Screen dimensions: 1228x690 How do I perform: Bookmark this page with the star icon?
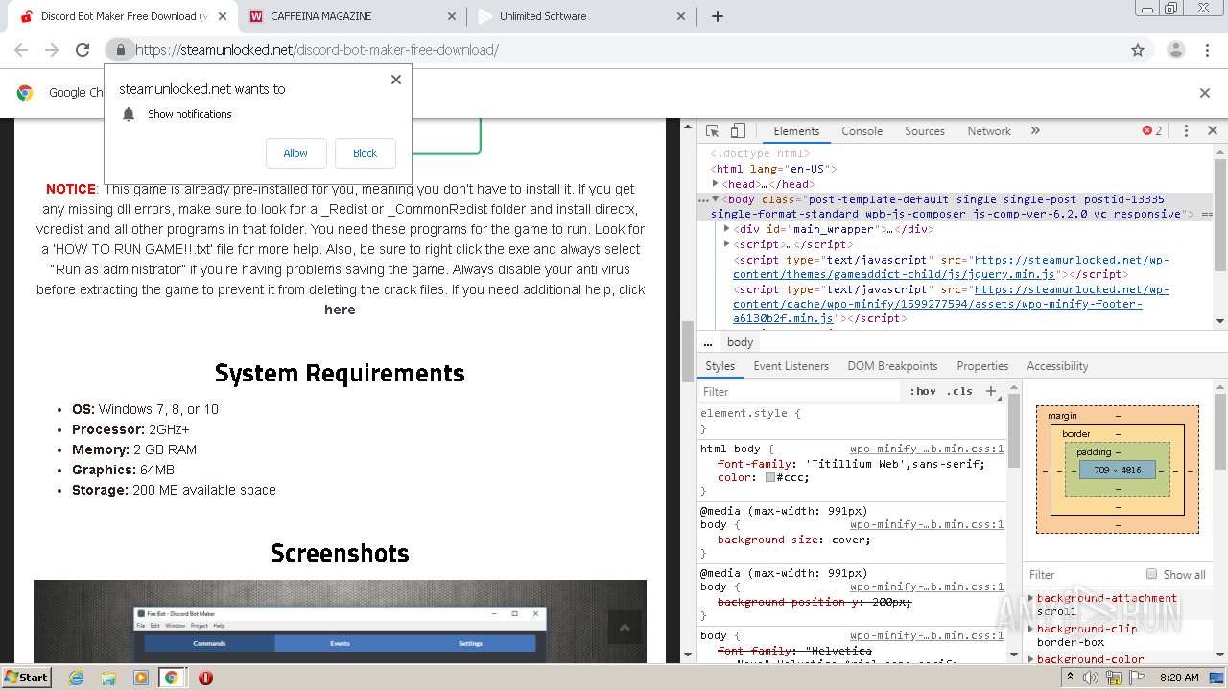click(x=1138, y=50)
